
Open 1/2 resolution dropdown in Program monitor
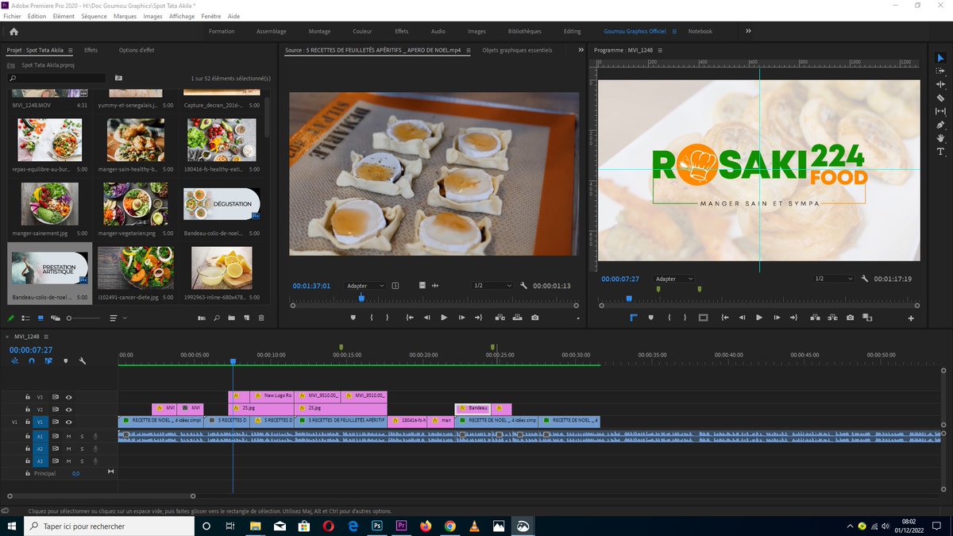point(834,279)
